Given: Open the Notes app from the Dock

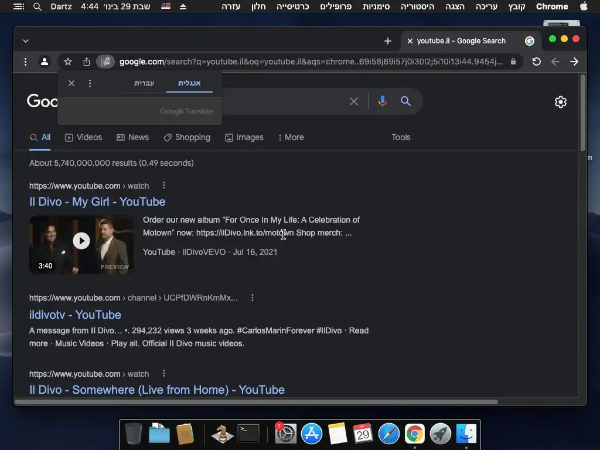Looking at the screenshot, I should [337, 434].
